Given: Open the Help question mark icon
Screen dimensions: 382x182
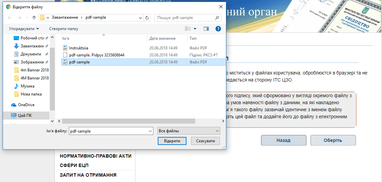Looking at the screenshot, I should coord(218,29).
